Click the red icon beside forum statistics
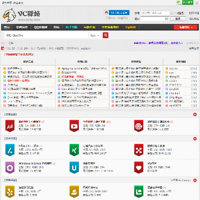 point(2,48)
